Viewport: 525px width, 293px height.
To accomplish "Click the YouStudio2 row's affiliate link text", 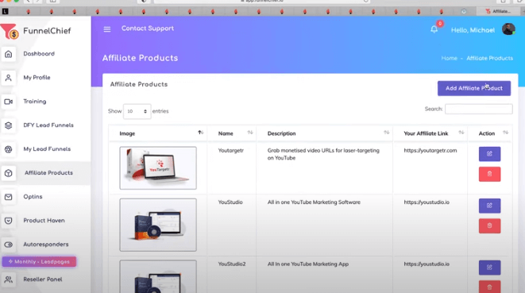I will [427, 264].
